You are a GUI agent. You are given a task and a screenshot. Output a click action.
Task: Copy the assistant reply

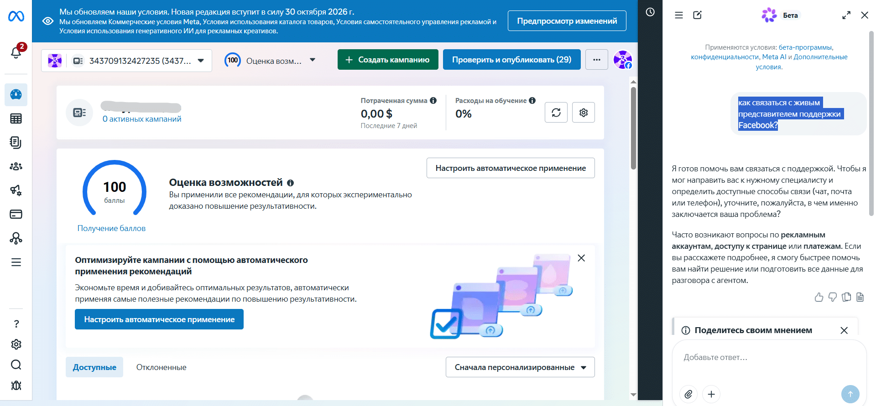(x=846, y=297)
